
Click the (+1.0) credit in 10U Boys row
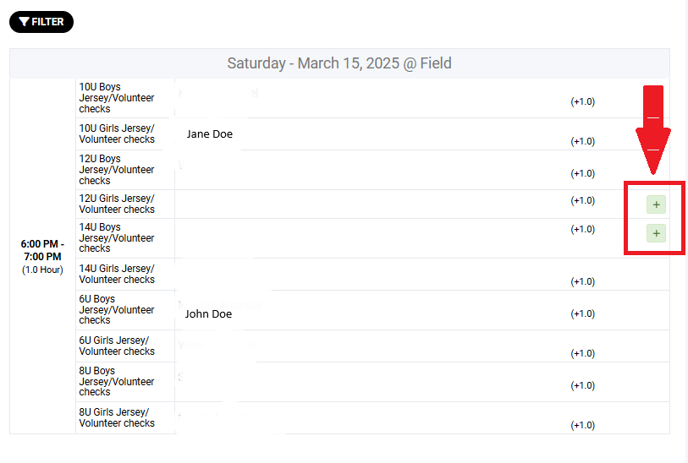(582, 101)
